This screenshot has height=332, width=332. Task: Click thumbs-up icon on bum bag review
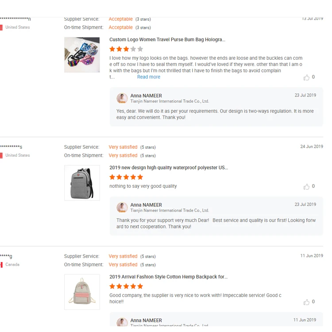click(x=306, y=77)
